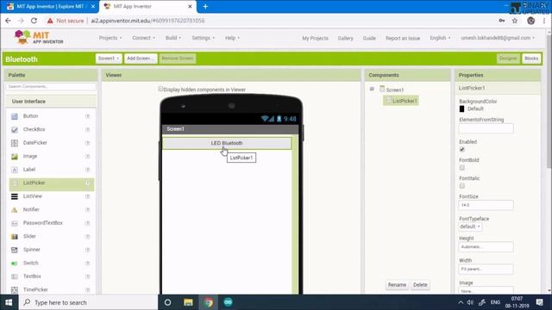Select the Image palette icon
The height and width of the screenshot is (310, 552).
(x=15, y=157)
